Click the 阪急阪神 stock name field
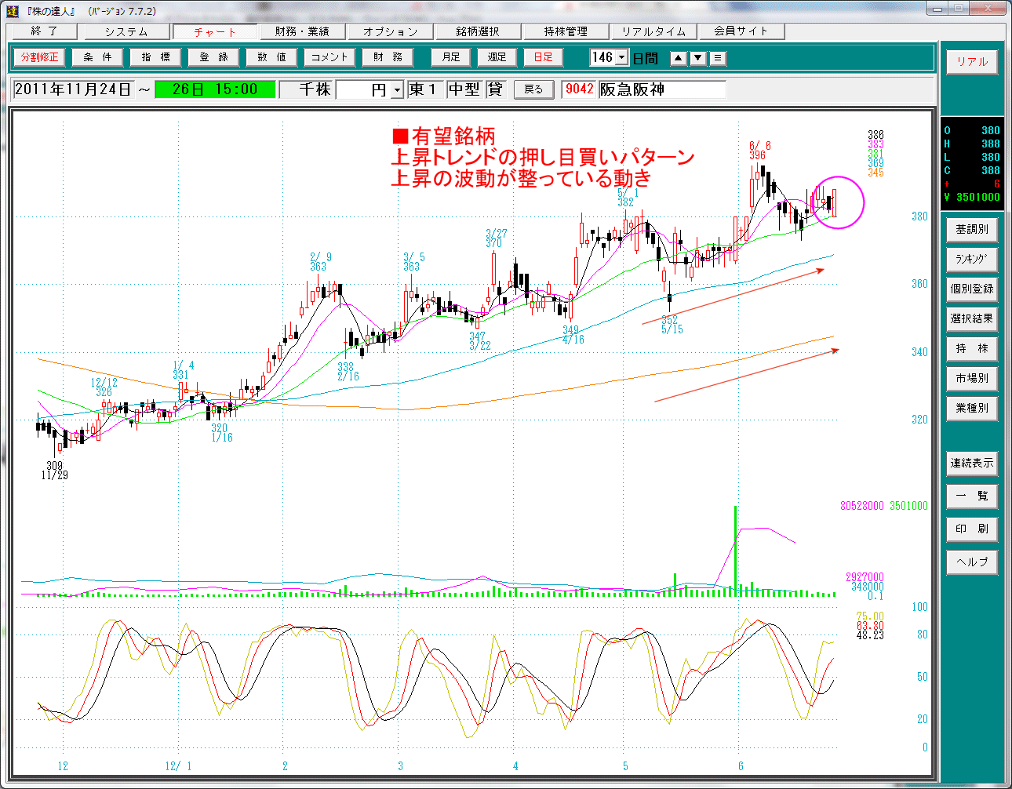This screenshot has height=789, width=1012. click(x=662, y=89)
